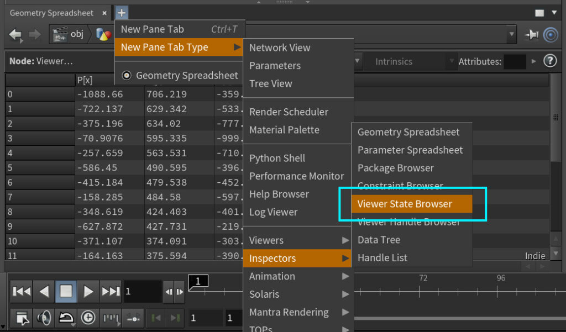Click the plus icon for new pane tab
Viewport: 566px width, 332px height.
(122, 13)
